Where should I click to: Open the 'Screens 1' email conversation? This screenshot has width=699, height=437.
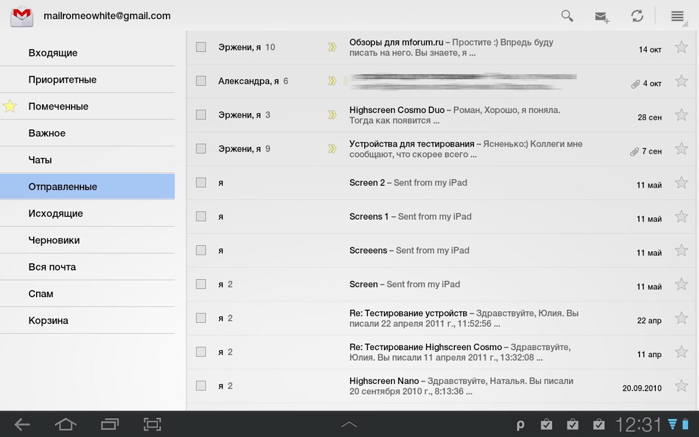pos(410,217)
